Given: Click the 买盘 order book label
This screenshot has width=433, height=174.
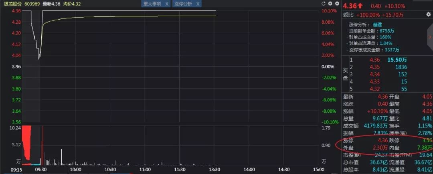Looking at the screenshot, I should 345,74.
